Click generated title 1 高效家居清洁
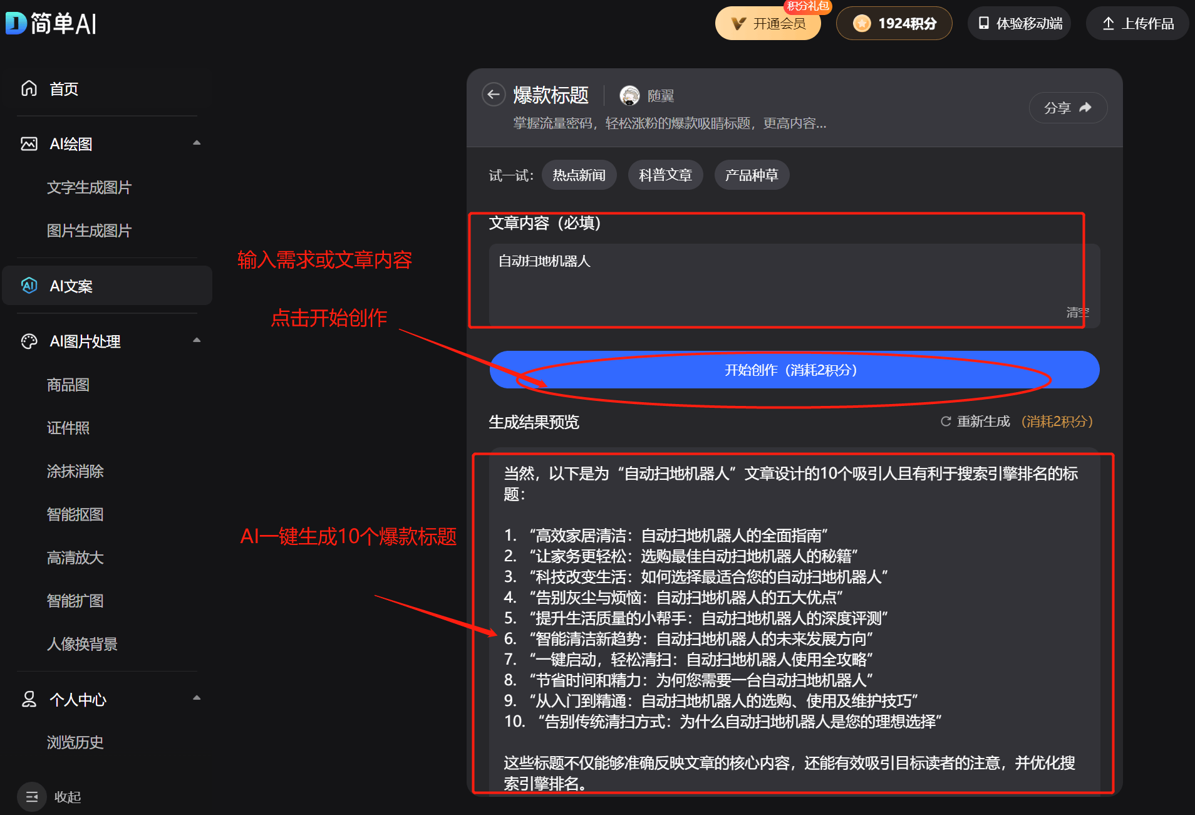This screenshot has height=815, width=1195. pos(666,536)
